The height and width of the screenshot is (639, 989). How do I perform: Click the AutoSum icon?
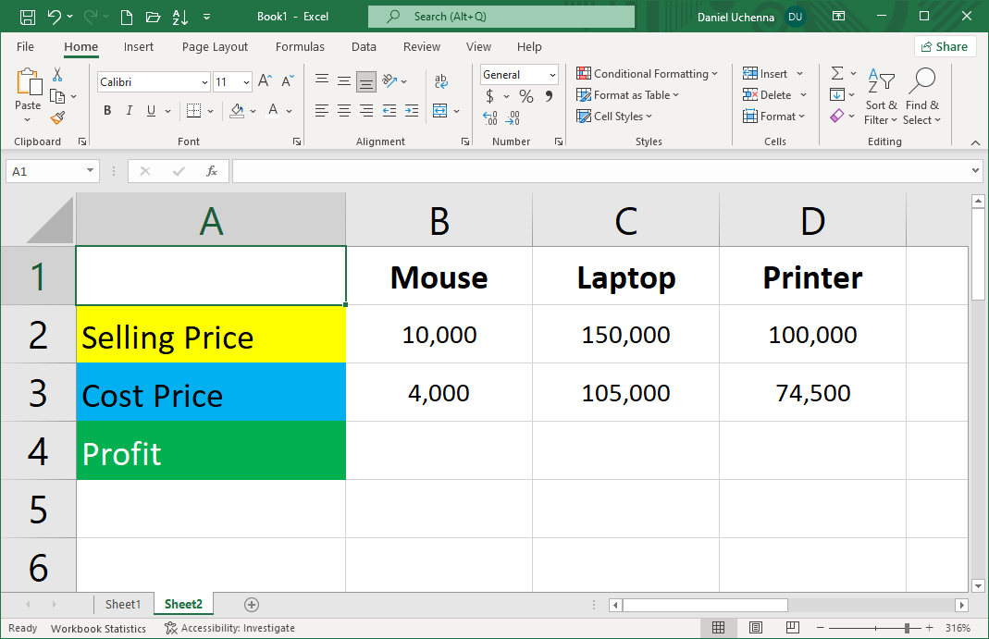pyautogui.click(x=839, y=73)
